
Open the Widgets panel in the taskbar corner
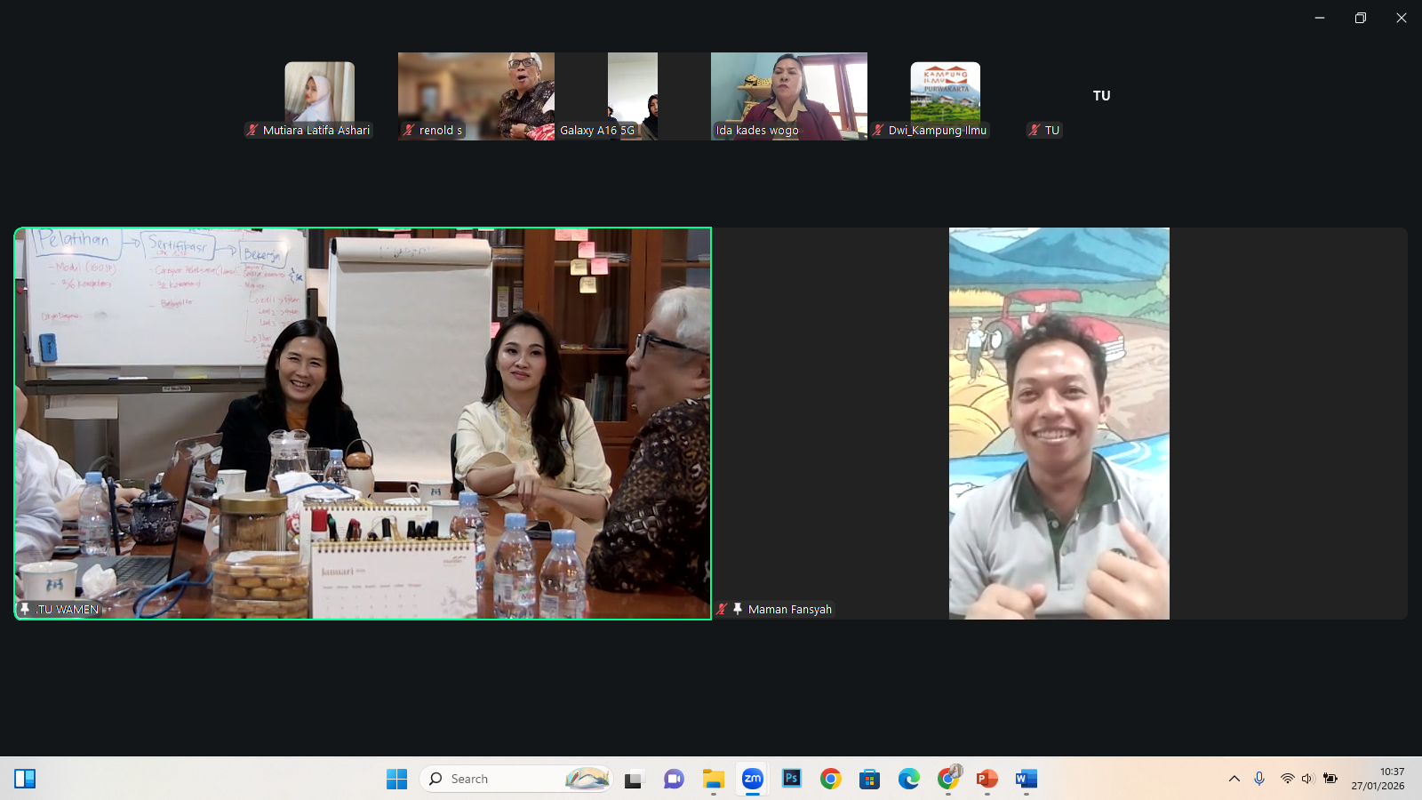(x=25, y=779)
